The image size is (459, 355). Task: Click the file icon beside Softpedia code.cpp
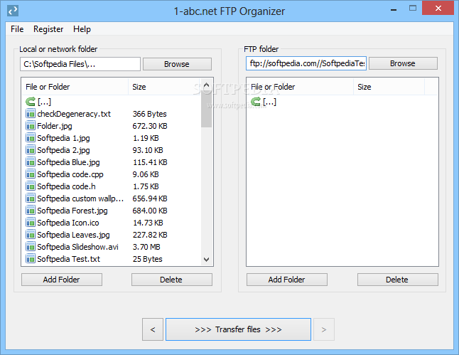[31, 174]
